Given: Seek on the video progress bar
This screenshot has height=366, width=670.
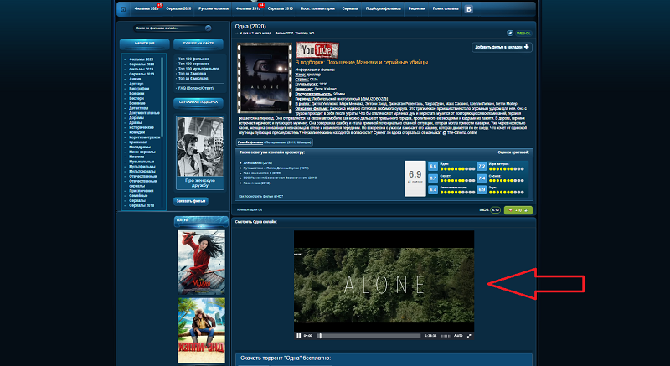Looking at the screenshot, I should [x=368, y=336].
